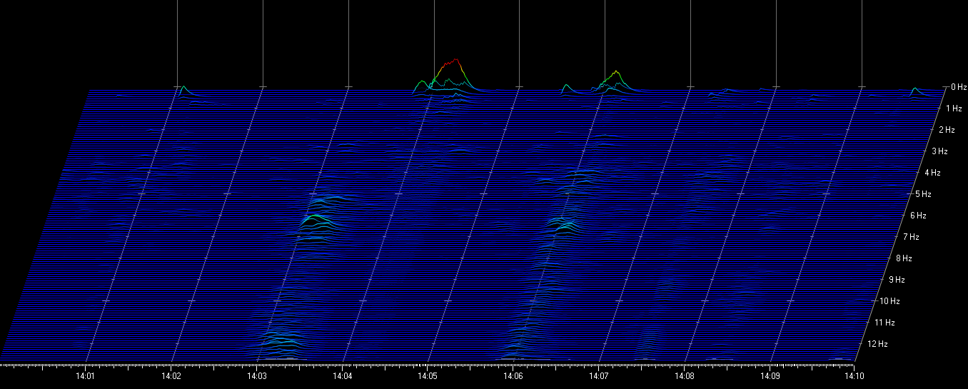
Task: Select the 14:03 time axis label
Action: pyautogui.click(x=257, y=376)
